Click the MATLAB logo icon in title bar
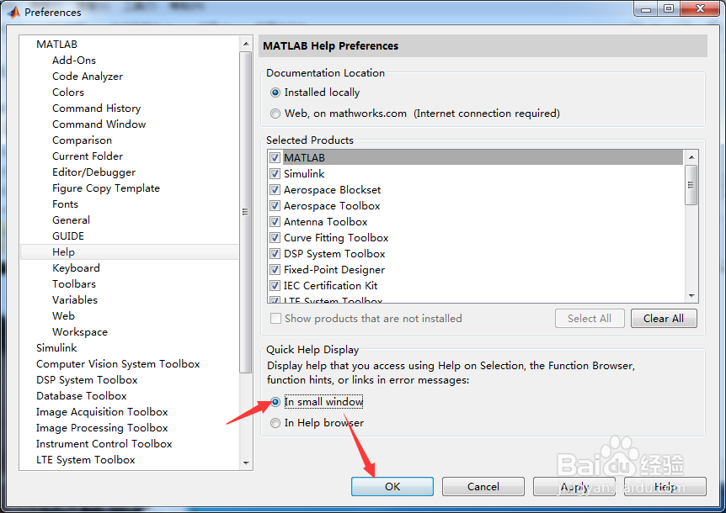726x513 pixels. click(x=13, y=12)
